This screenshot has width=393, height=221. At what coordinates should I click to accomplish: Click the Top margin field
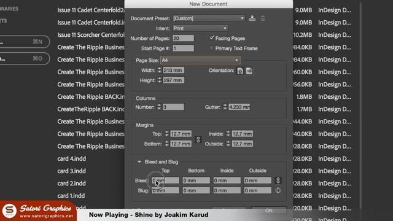click(181, 134)
